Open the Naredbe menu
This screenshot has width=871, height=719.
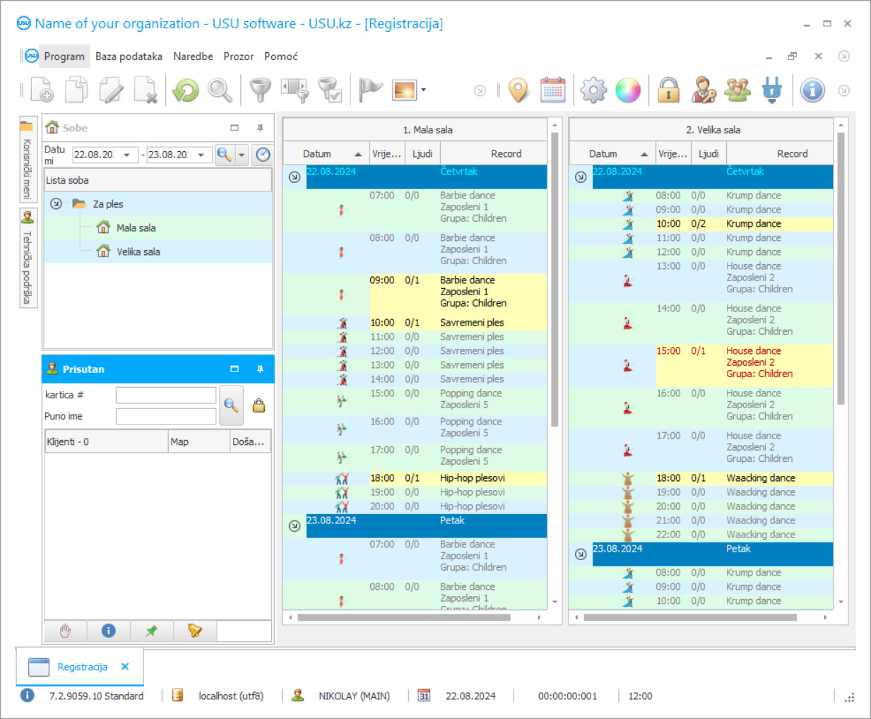(193, 57)
